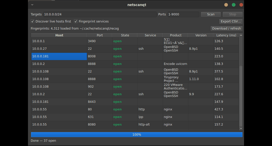Start the scan with Scan button
The height and width of the screenshot is (146, 272).
[x=211, y=14]
